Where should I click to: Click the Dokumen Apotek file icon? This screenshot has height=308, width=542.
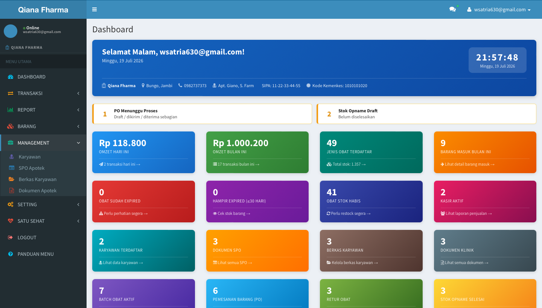tap(11, 190)
